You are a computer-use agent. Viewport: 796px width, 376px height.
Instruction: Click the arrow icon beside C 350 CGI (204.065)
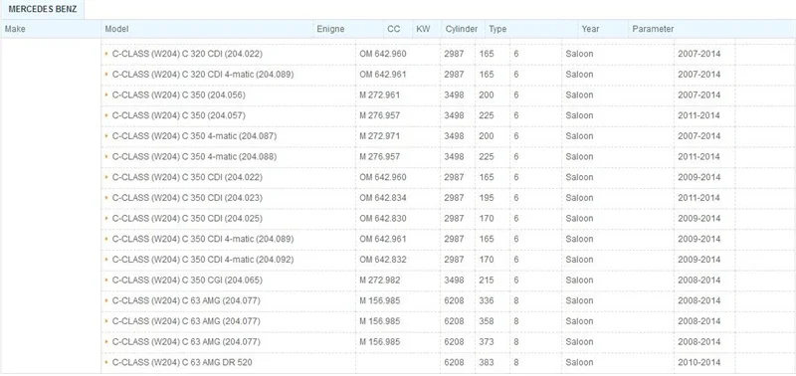106,281
